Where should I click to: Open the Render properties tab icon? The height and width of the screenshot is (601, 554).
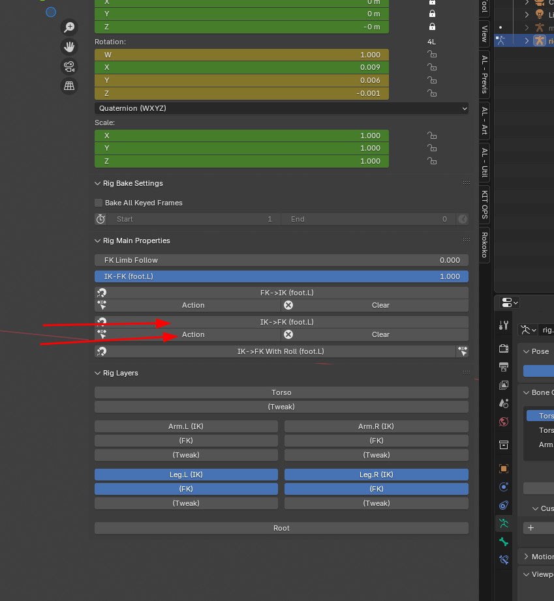pyautogui.click(x=504, y=348)
